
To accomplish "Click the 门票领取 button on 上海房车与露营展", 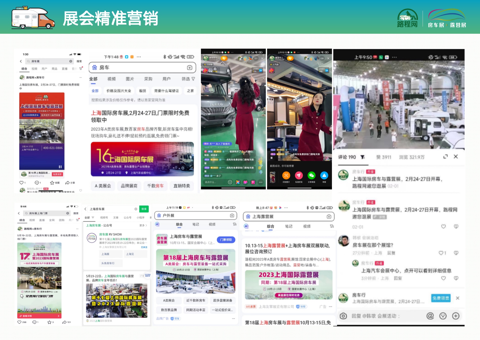I will tap(226, 240).
